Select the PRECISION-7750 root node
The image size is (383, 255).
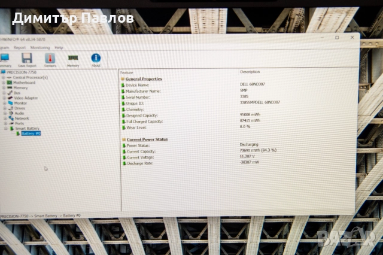click(x=22, y=72)
